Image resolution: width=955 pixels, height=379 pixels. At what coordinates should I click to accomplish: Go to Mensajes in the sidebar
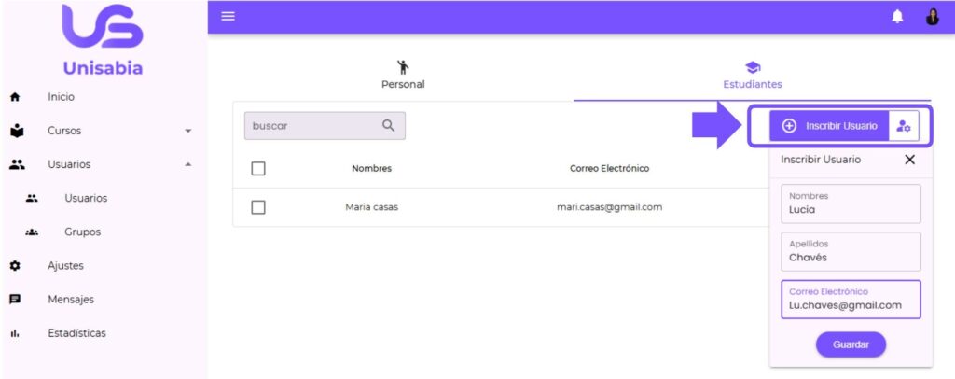pyautogui.click(x=71, y=300)
